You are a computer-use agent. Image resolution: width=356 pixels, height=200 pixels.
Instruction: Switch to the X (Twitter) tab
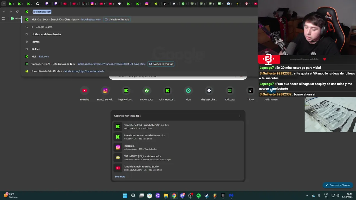click(83, 4)
